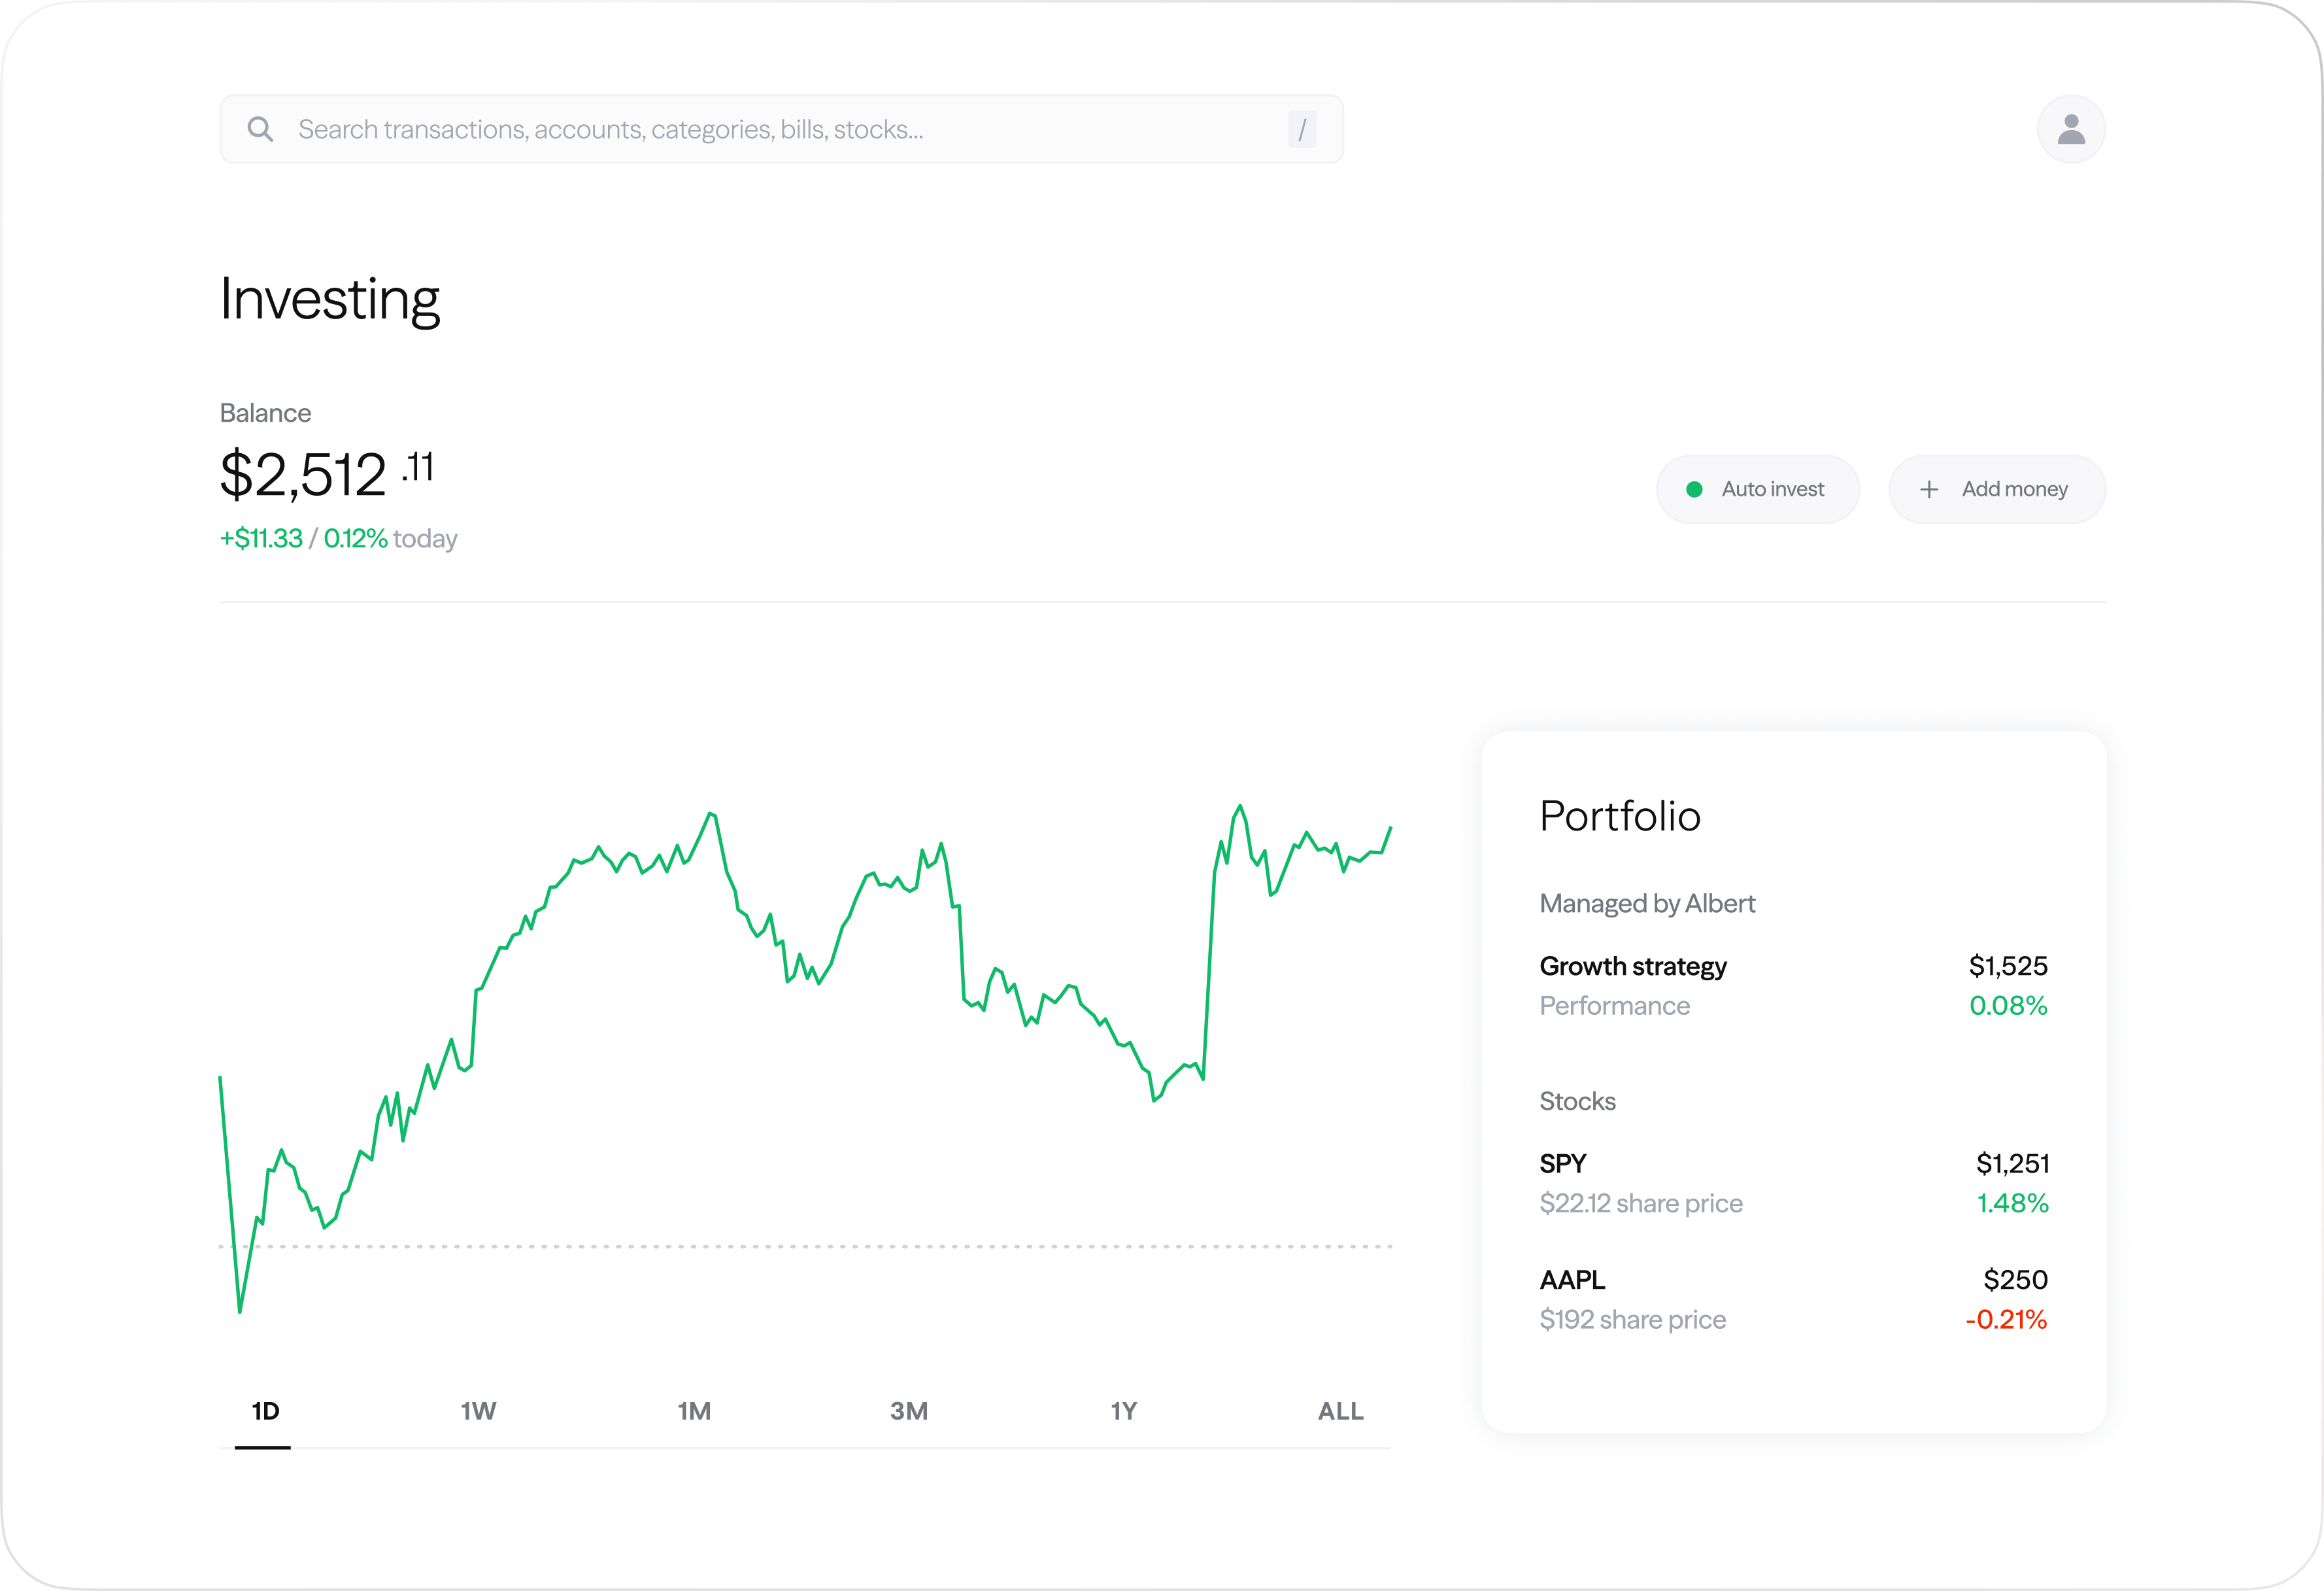Select the 3M time range tab
The image size is (2324, 1591).
click(x=909, y=1411)
